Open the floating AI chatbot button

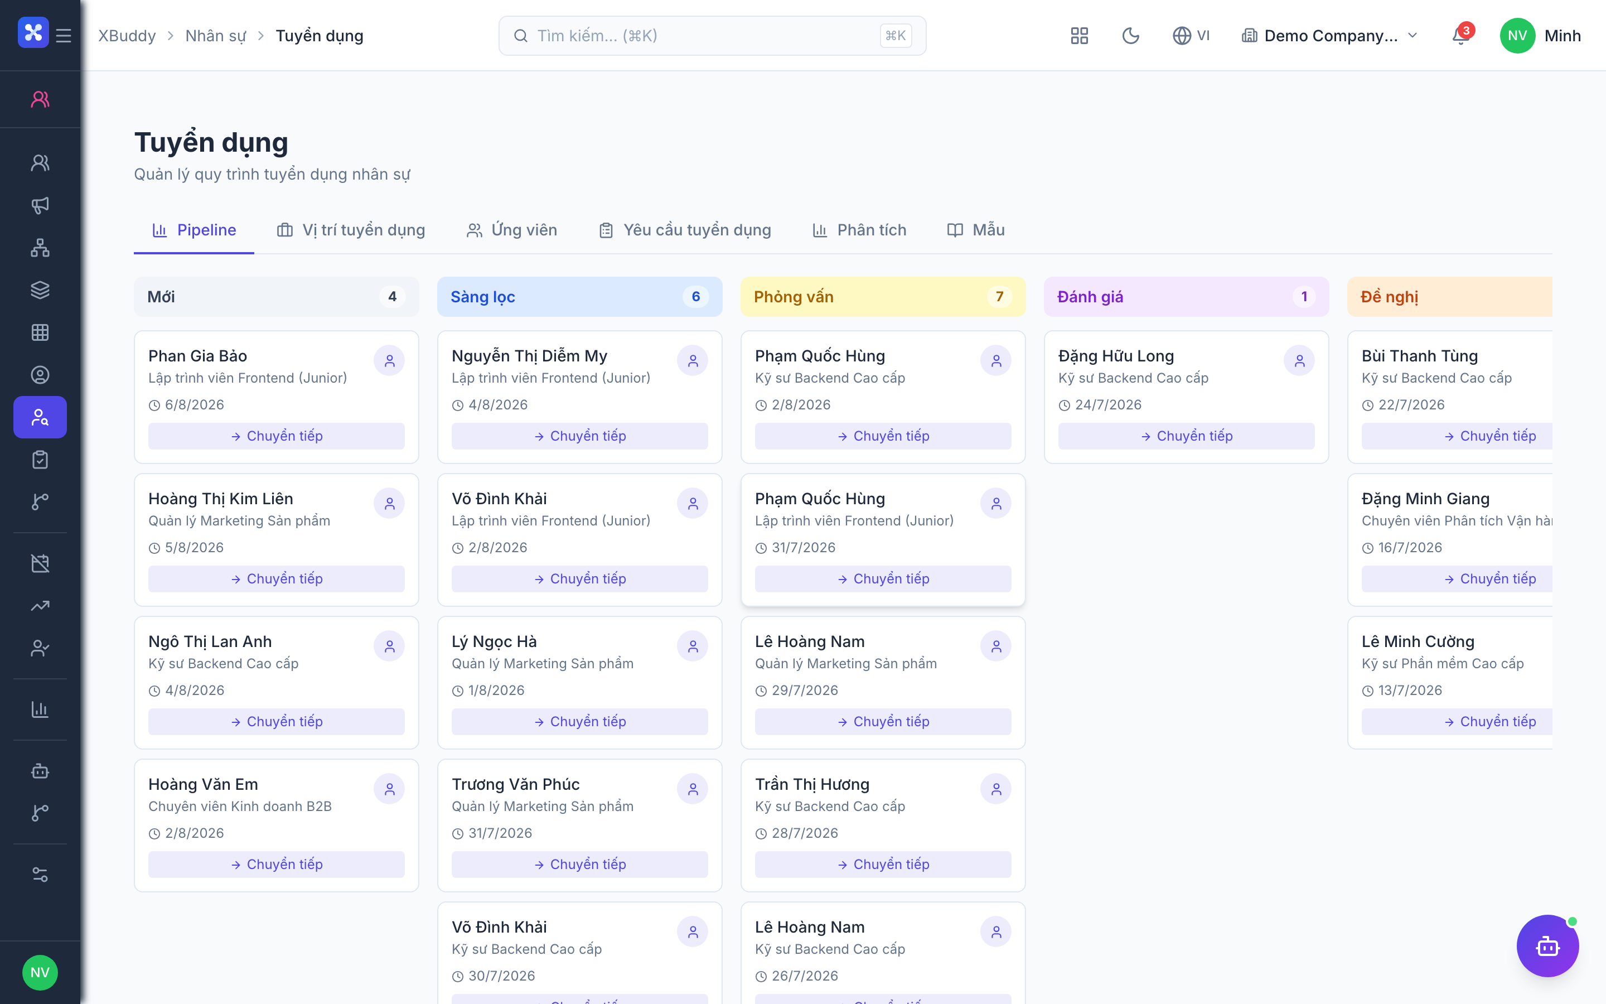(x=1547, y=946)
